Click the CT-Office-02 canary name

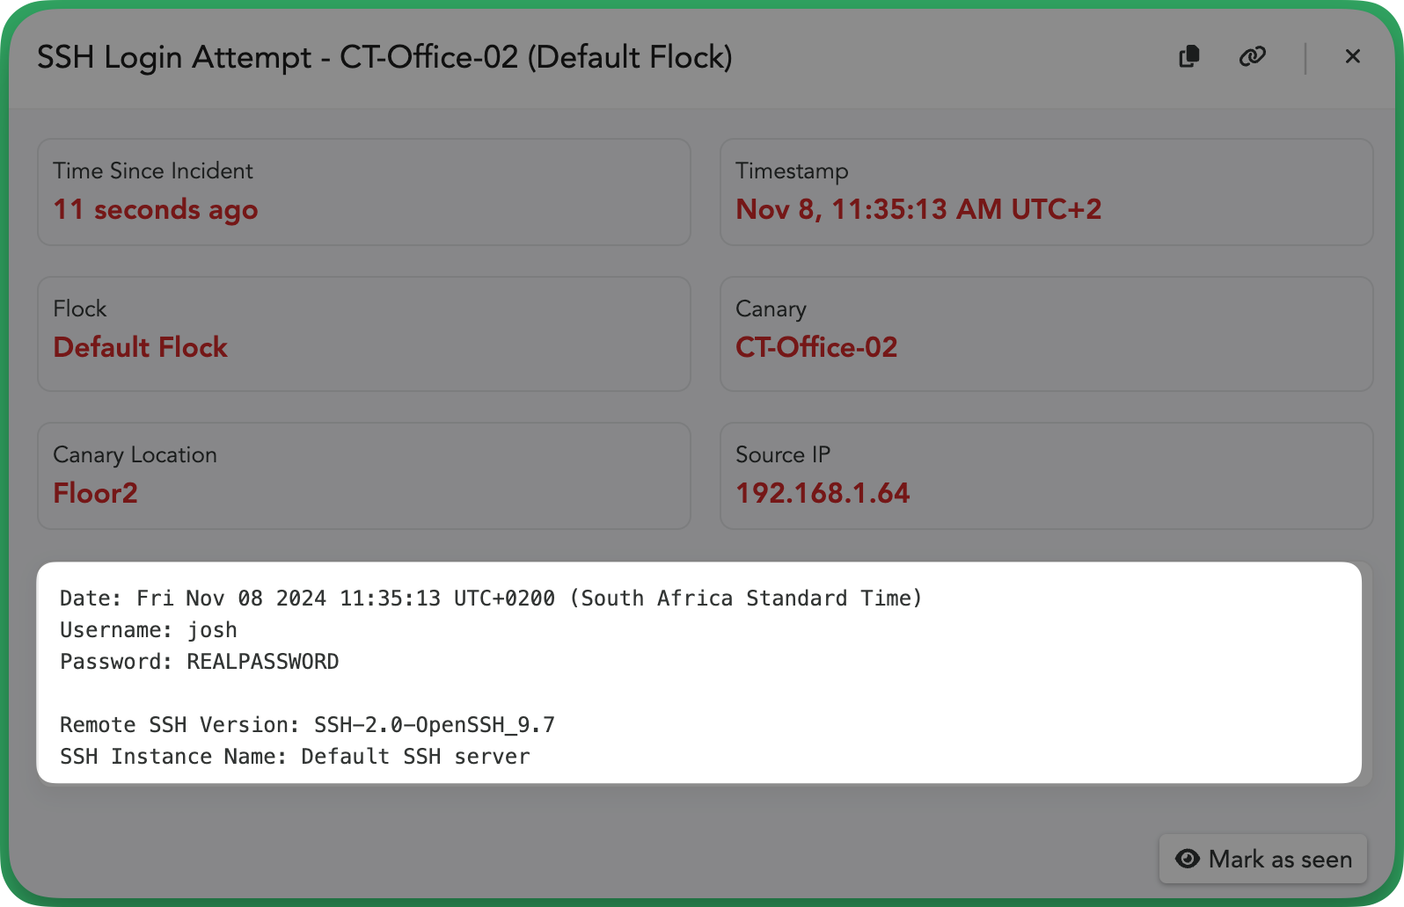pos(816,347)
